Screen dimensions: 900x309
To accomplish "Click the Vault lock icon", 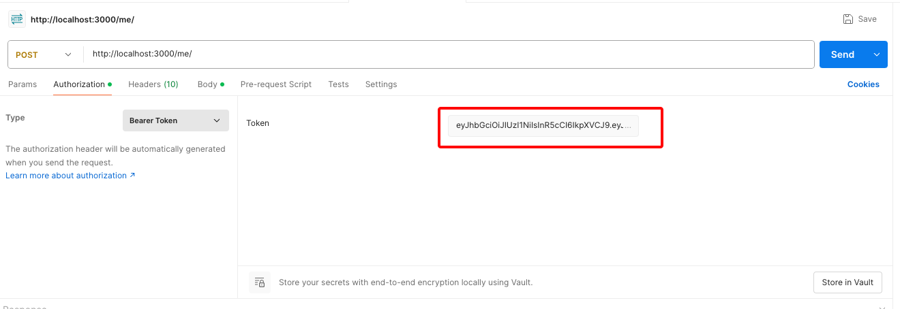I will click(x=260, y=282).
